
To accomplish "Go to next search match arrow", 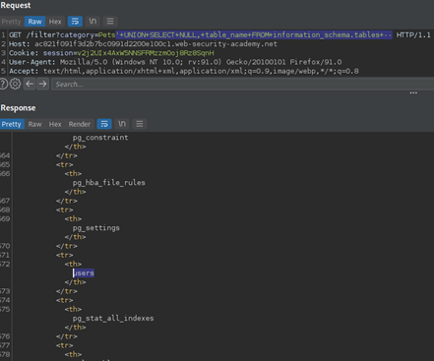I will (42, 84).
